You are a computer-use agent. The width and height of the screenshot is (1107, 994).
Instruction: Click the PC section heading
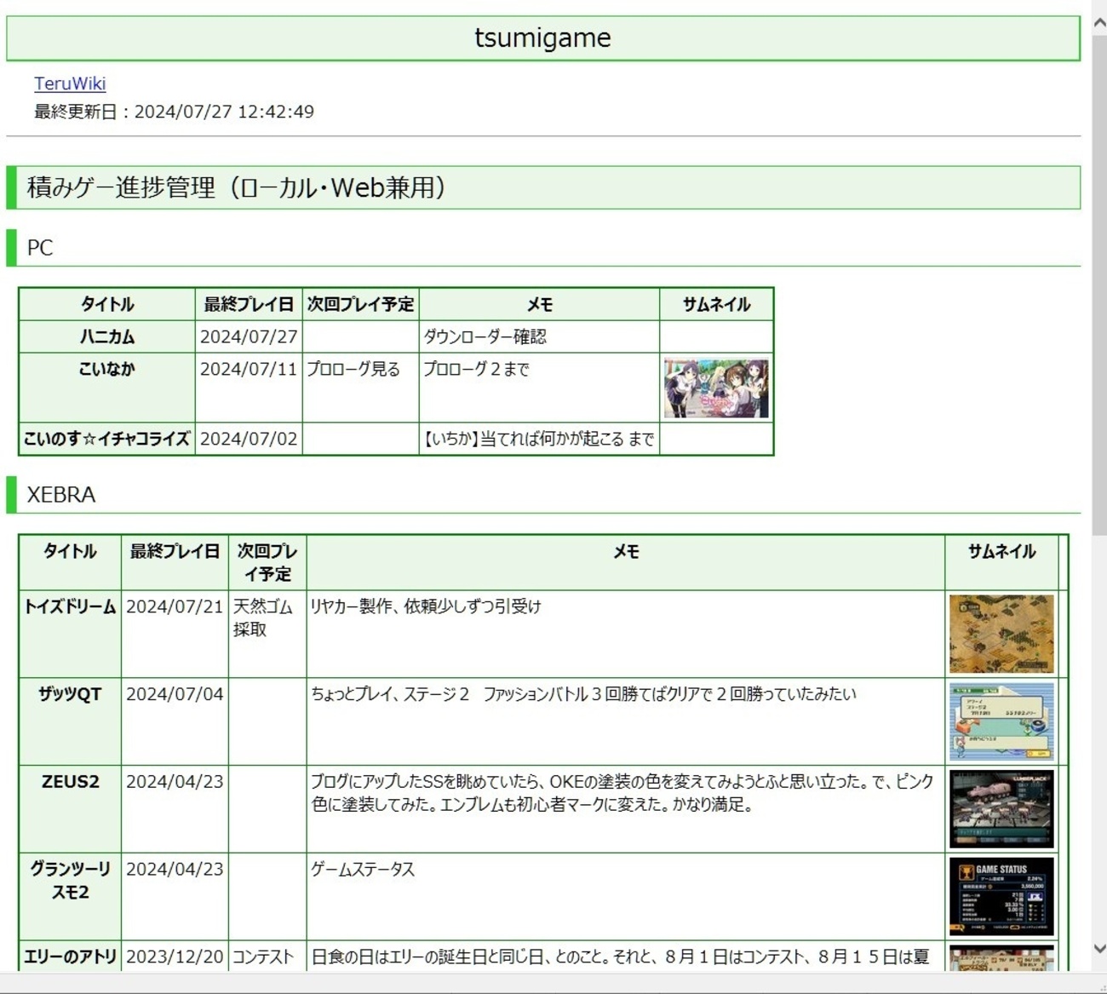pos(40,248)
